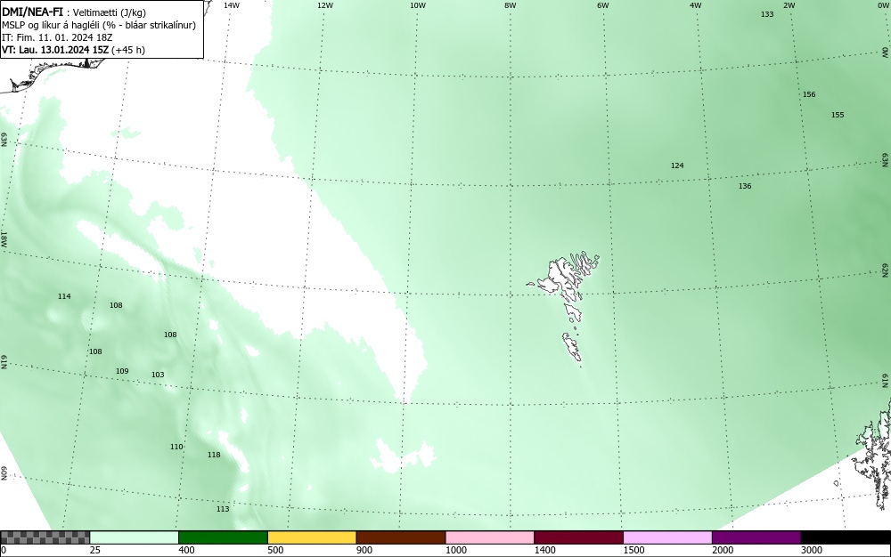This screenshot has width=891, height=557.
Task: Click the yellow 500–900 legend swatch
Action: 312,537
